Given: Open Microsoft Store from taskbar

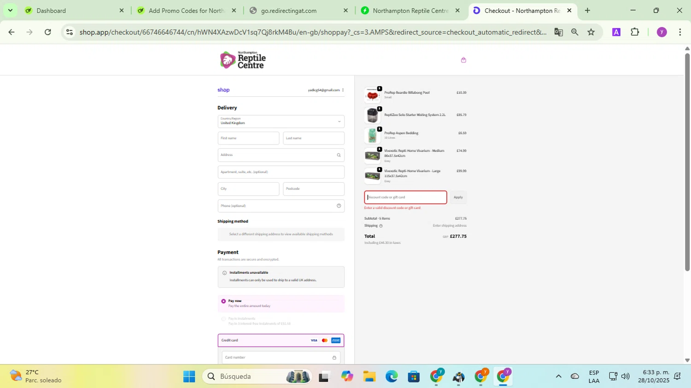Looking at the screenshot, I should [414, 376].
